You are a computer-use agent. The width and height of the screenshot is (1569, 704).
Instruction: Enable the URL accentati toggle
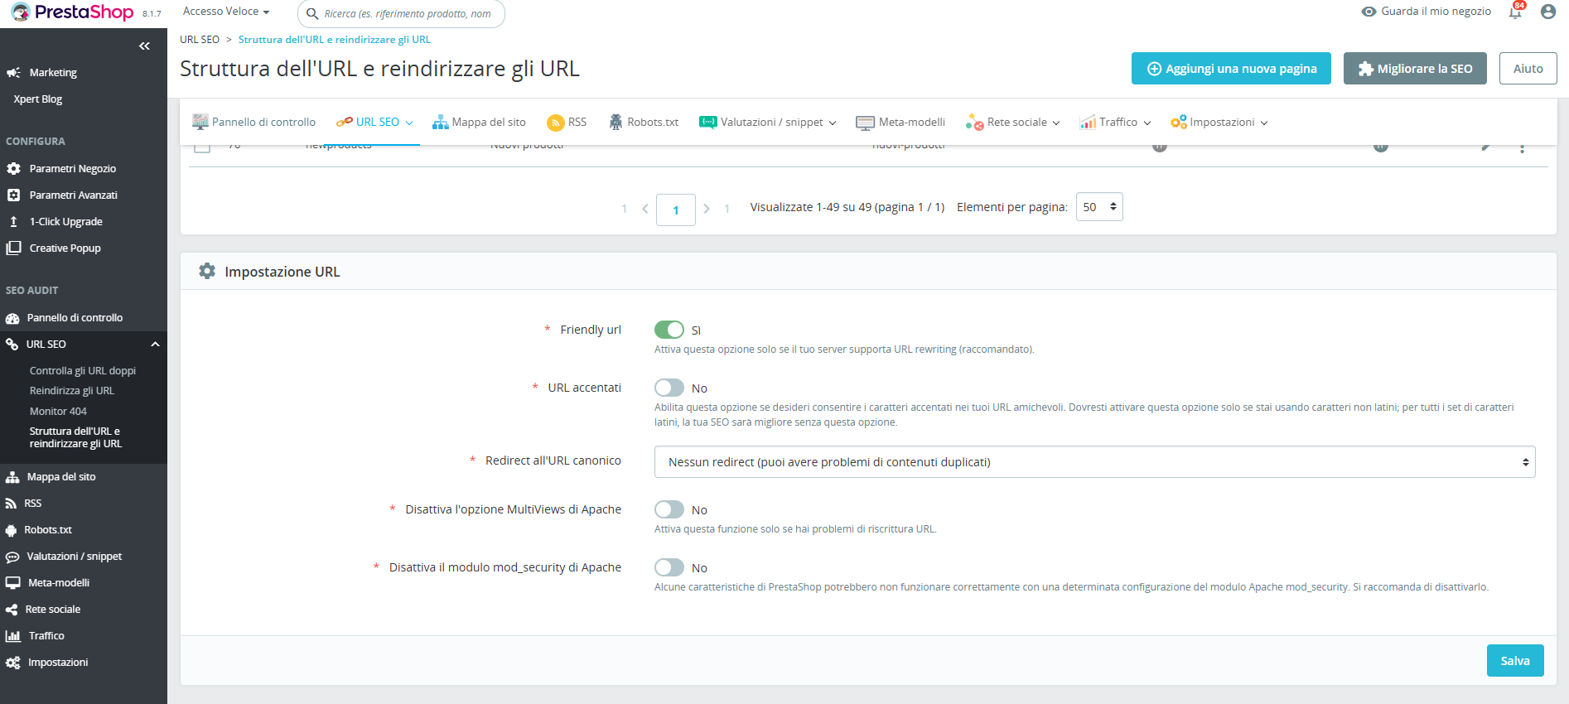click(669, 388)
